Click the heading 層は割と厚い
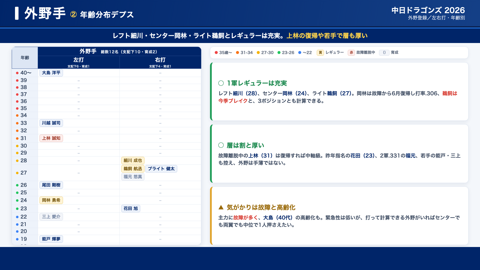This screenshot has height=270, width=480. (245, 145)
